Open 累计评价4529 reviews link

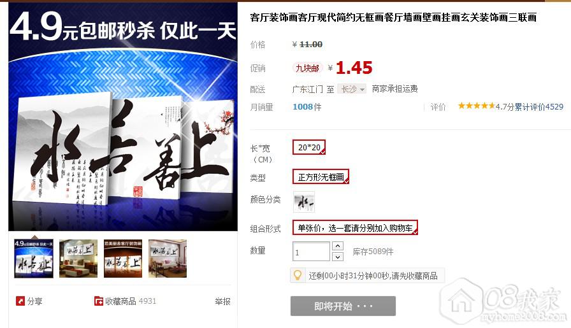pos(539,106)
